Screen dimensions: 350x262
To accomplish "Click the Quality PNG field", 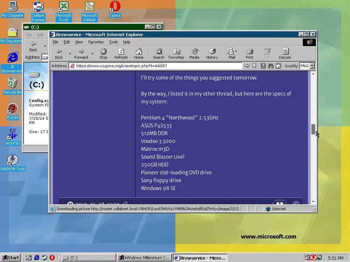I will (x=305, y=66).
